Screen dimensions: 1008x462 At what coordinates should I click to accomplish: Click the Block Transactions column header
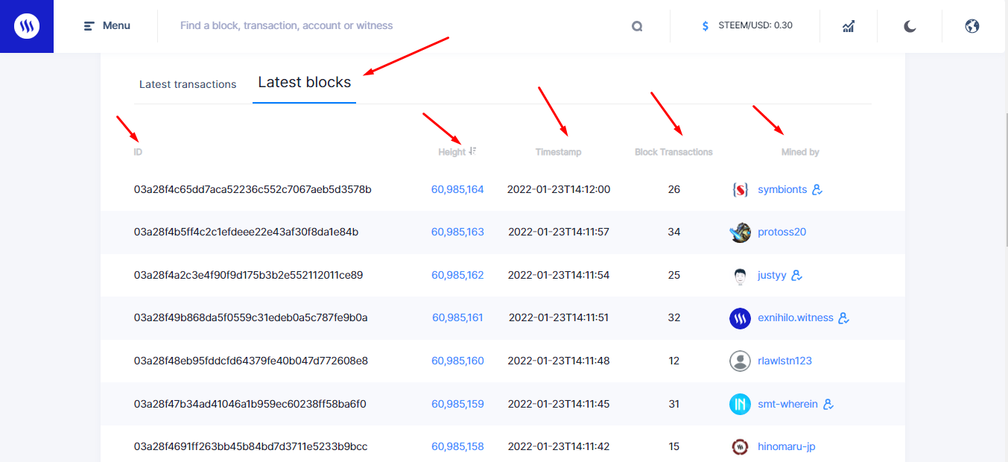(x=673, y=152)
